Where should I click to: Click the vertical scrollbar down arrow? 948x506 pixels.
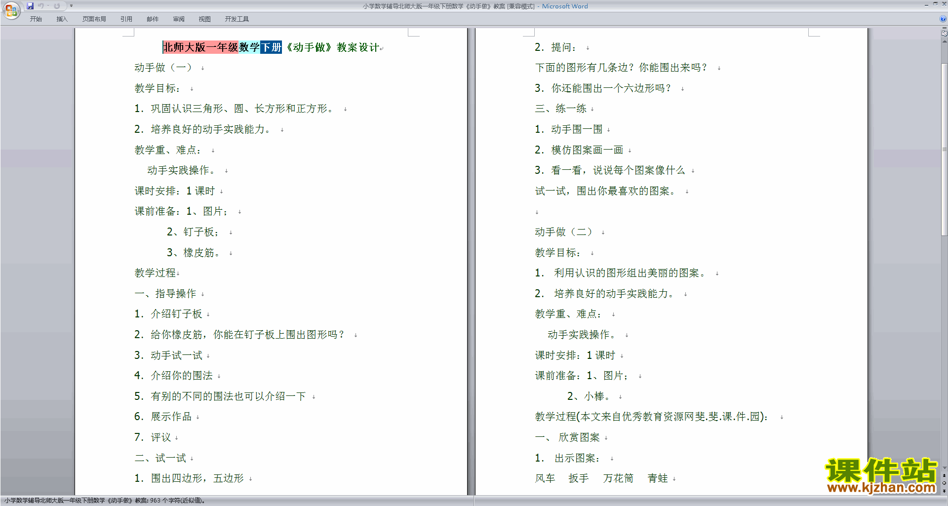945,467
